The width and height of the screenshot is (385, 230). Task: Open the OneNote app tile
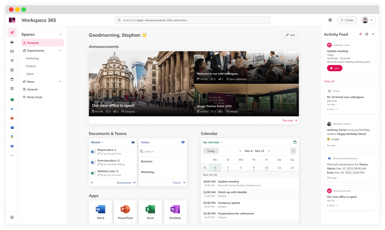coord(175,212)
